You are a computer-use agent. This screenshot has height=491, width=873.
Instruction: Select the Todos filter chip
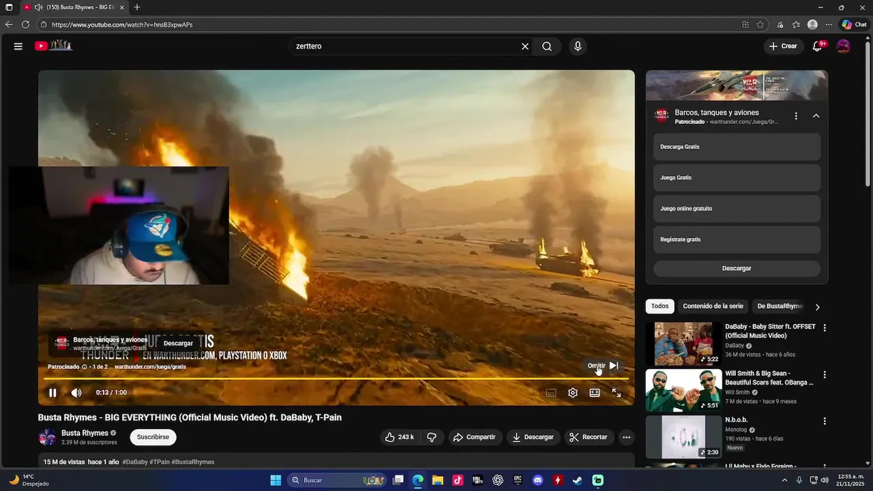(x=660, y=306)
